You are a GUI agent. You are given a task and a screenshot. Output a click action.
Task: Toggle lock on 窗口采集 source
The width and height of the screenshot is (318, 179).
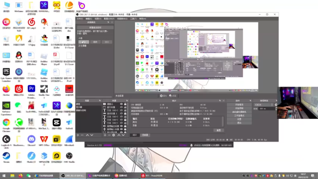coord(125,107)
